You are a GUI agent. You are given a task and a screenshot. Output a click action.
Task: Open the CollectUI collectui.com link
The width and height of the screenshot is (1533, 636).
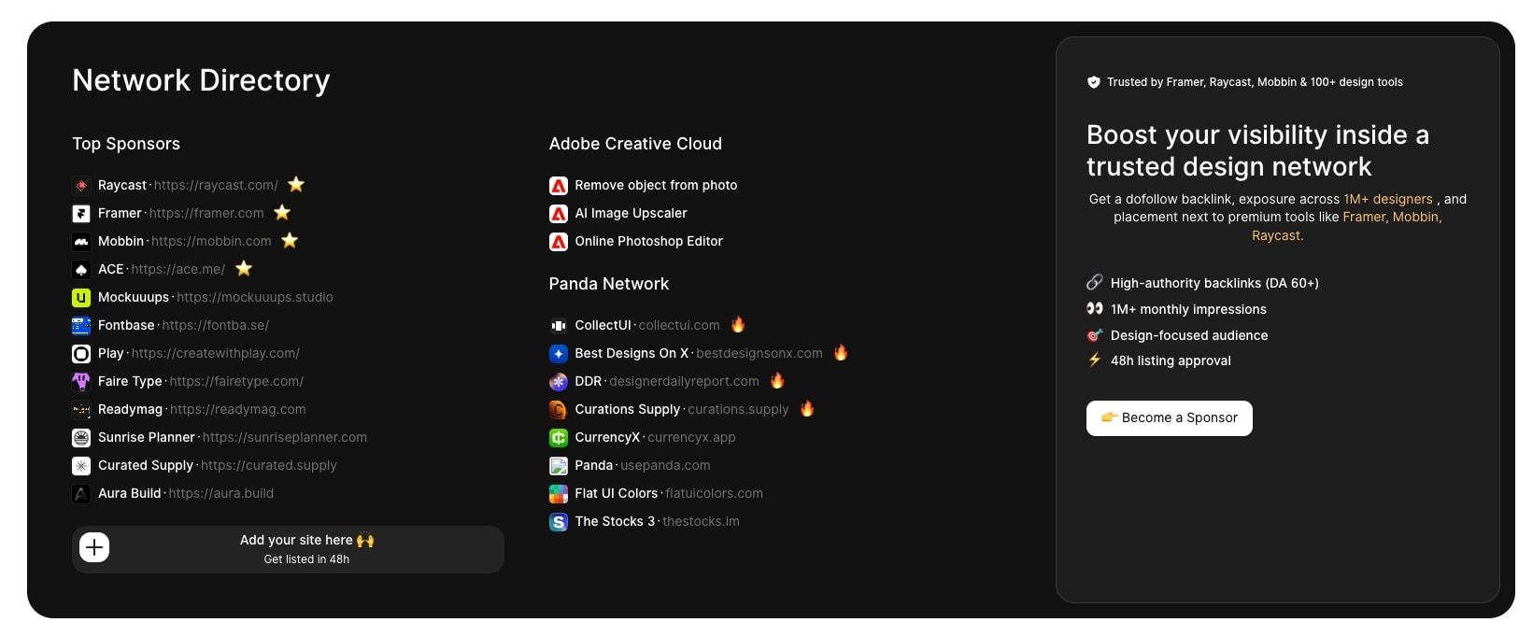(x=647, y=325)
